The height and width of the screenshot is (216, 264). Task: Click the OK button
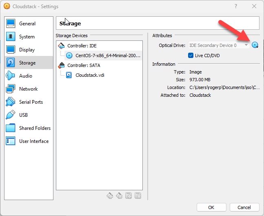click(x=211, y=207)
